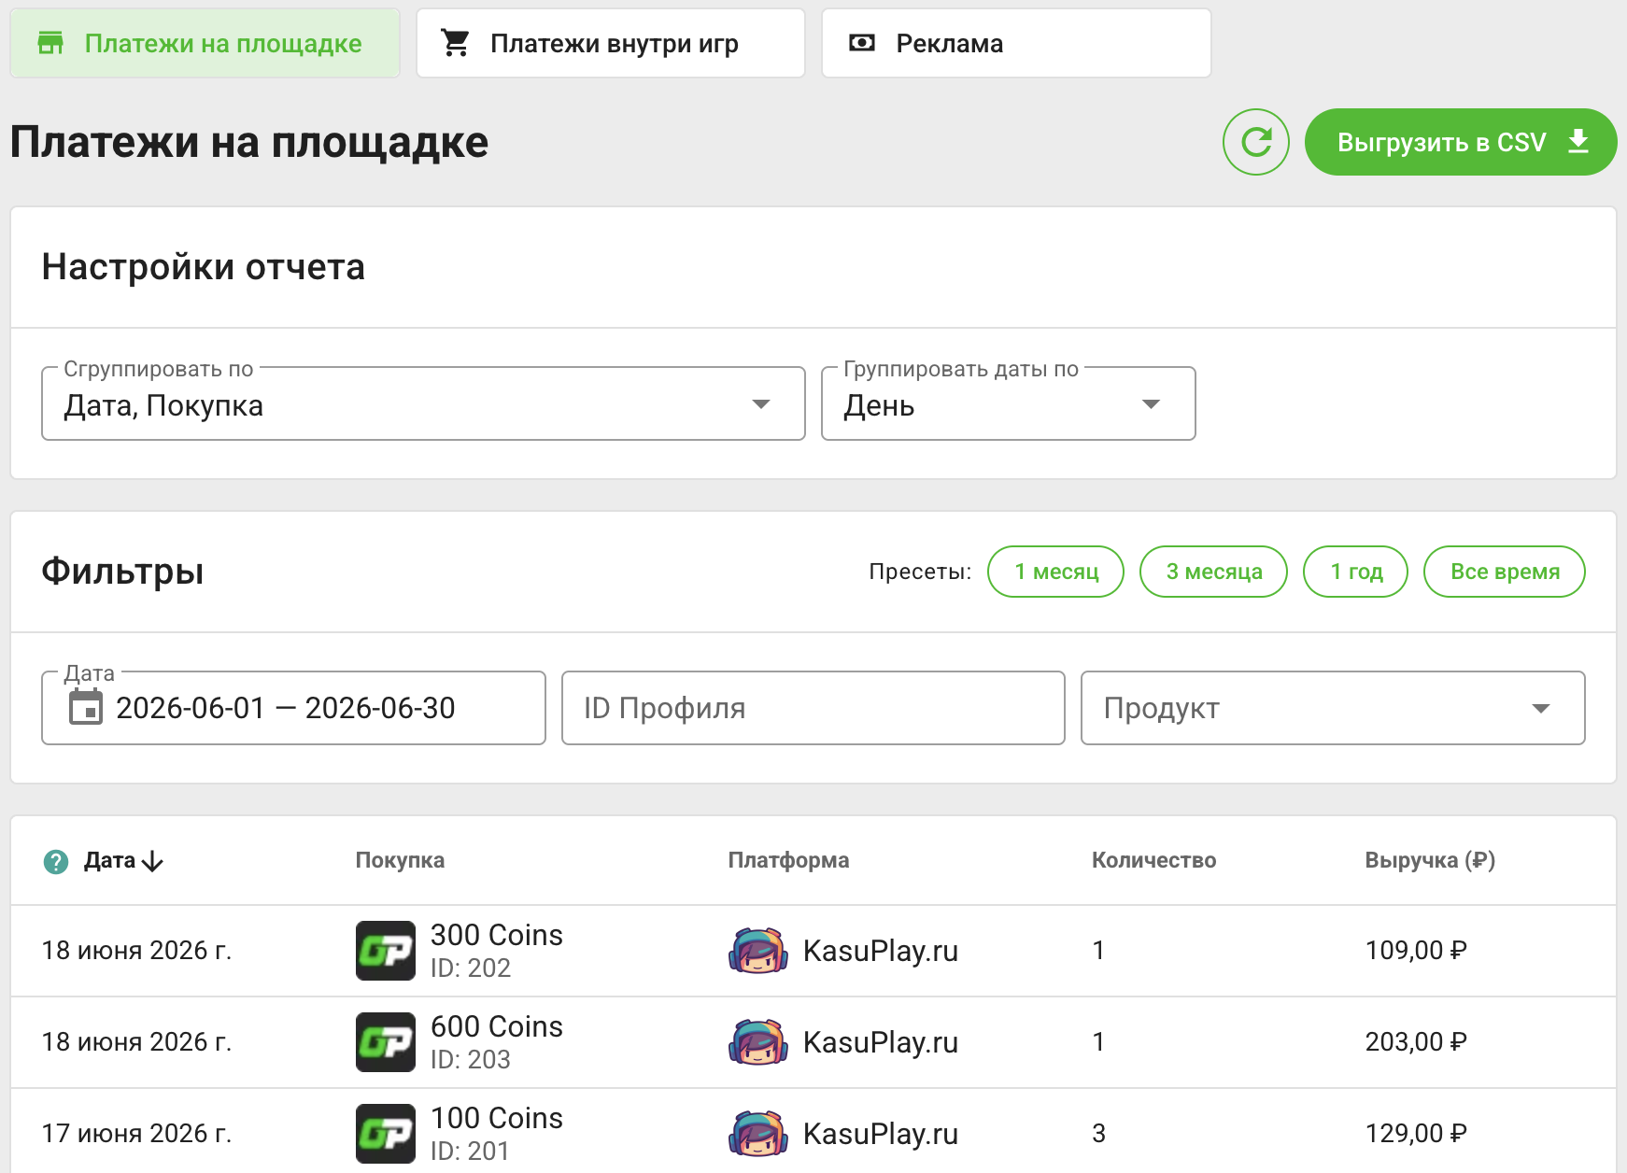Viewport: 1627px width, 1173px height.
Task: Click KasuPlay avatar in 300 Coins row
Action: click(x=758, y=951)
